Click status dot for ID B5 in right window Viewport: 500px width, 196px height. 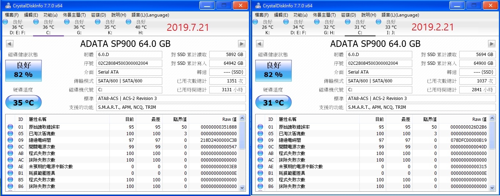click(x=261, y=180)
